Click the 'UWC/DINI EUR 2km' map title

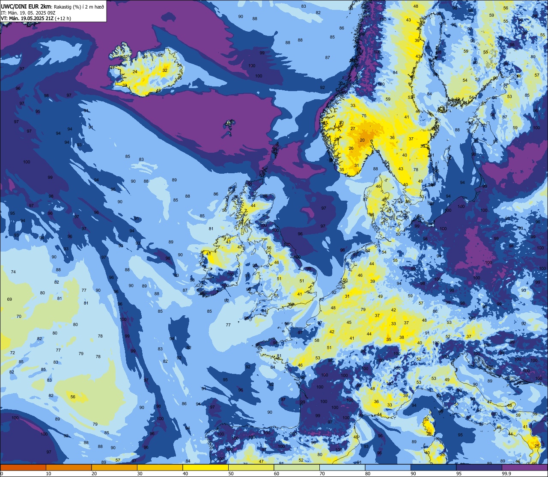coord(27,6)
